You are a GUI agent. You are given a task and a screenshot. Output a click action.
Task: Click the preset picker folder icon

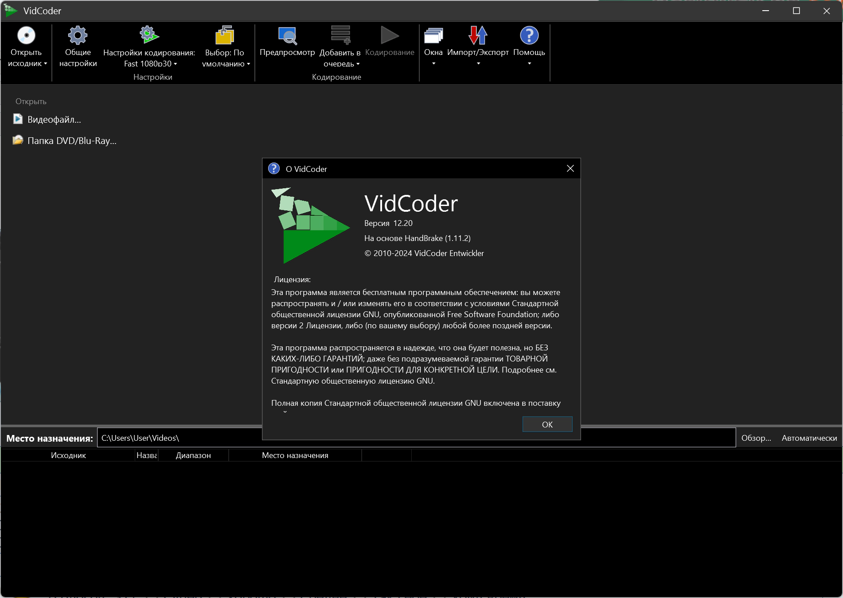pyautogui.click(x=225, y=35)
